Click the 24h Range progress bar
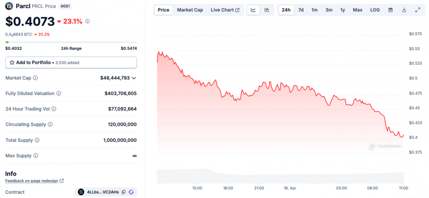 point(71,42)
